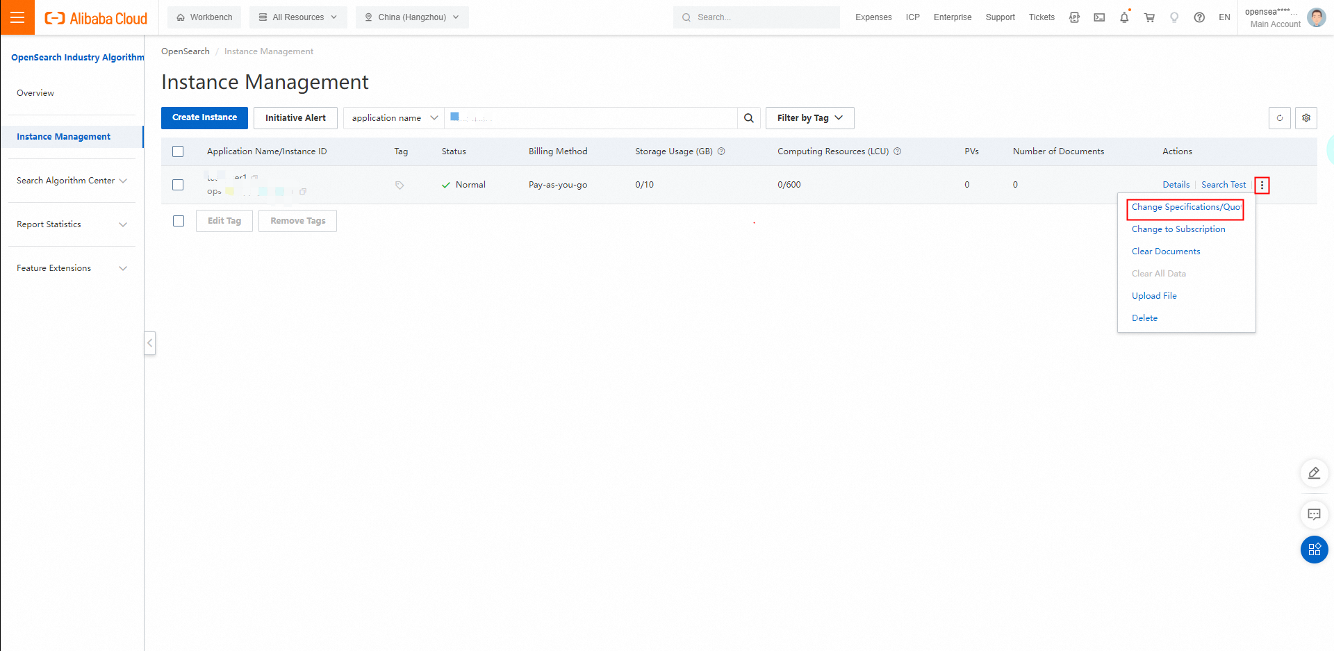This screenshot has height=651, width=1334.
Task: Open the shopping cart
Action: [x=1149, y=17]
